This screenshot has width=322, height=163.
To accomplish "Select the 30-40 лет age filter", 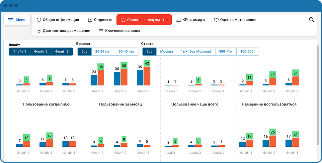I will [126, 52].
